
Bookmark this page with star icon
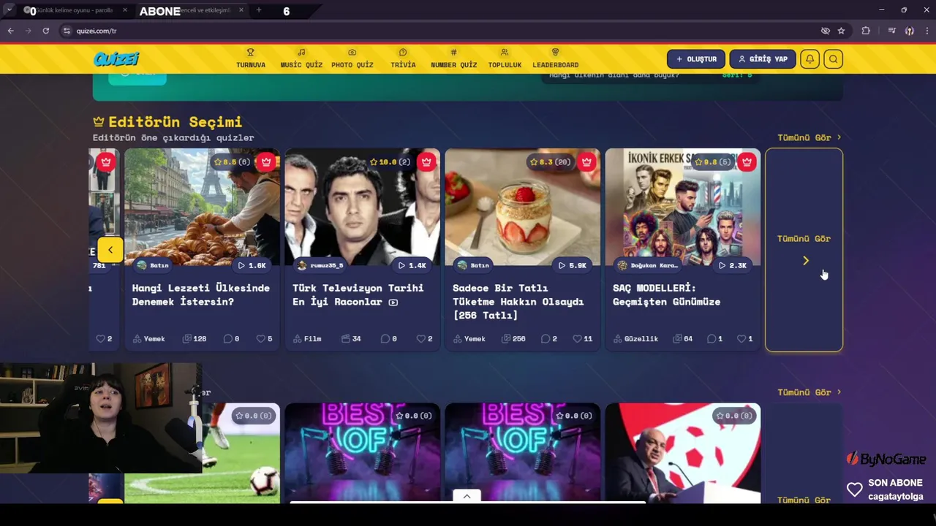(841, 31)
